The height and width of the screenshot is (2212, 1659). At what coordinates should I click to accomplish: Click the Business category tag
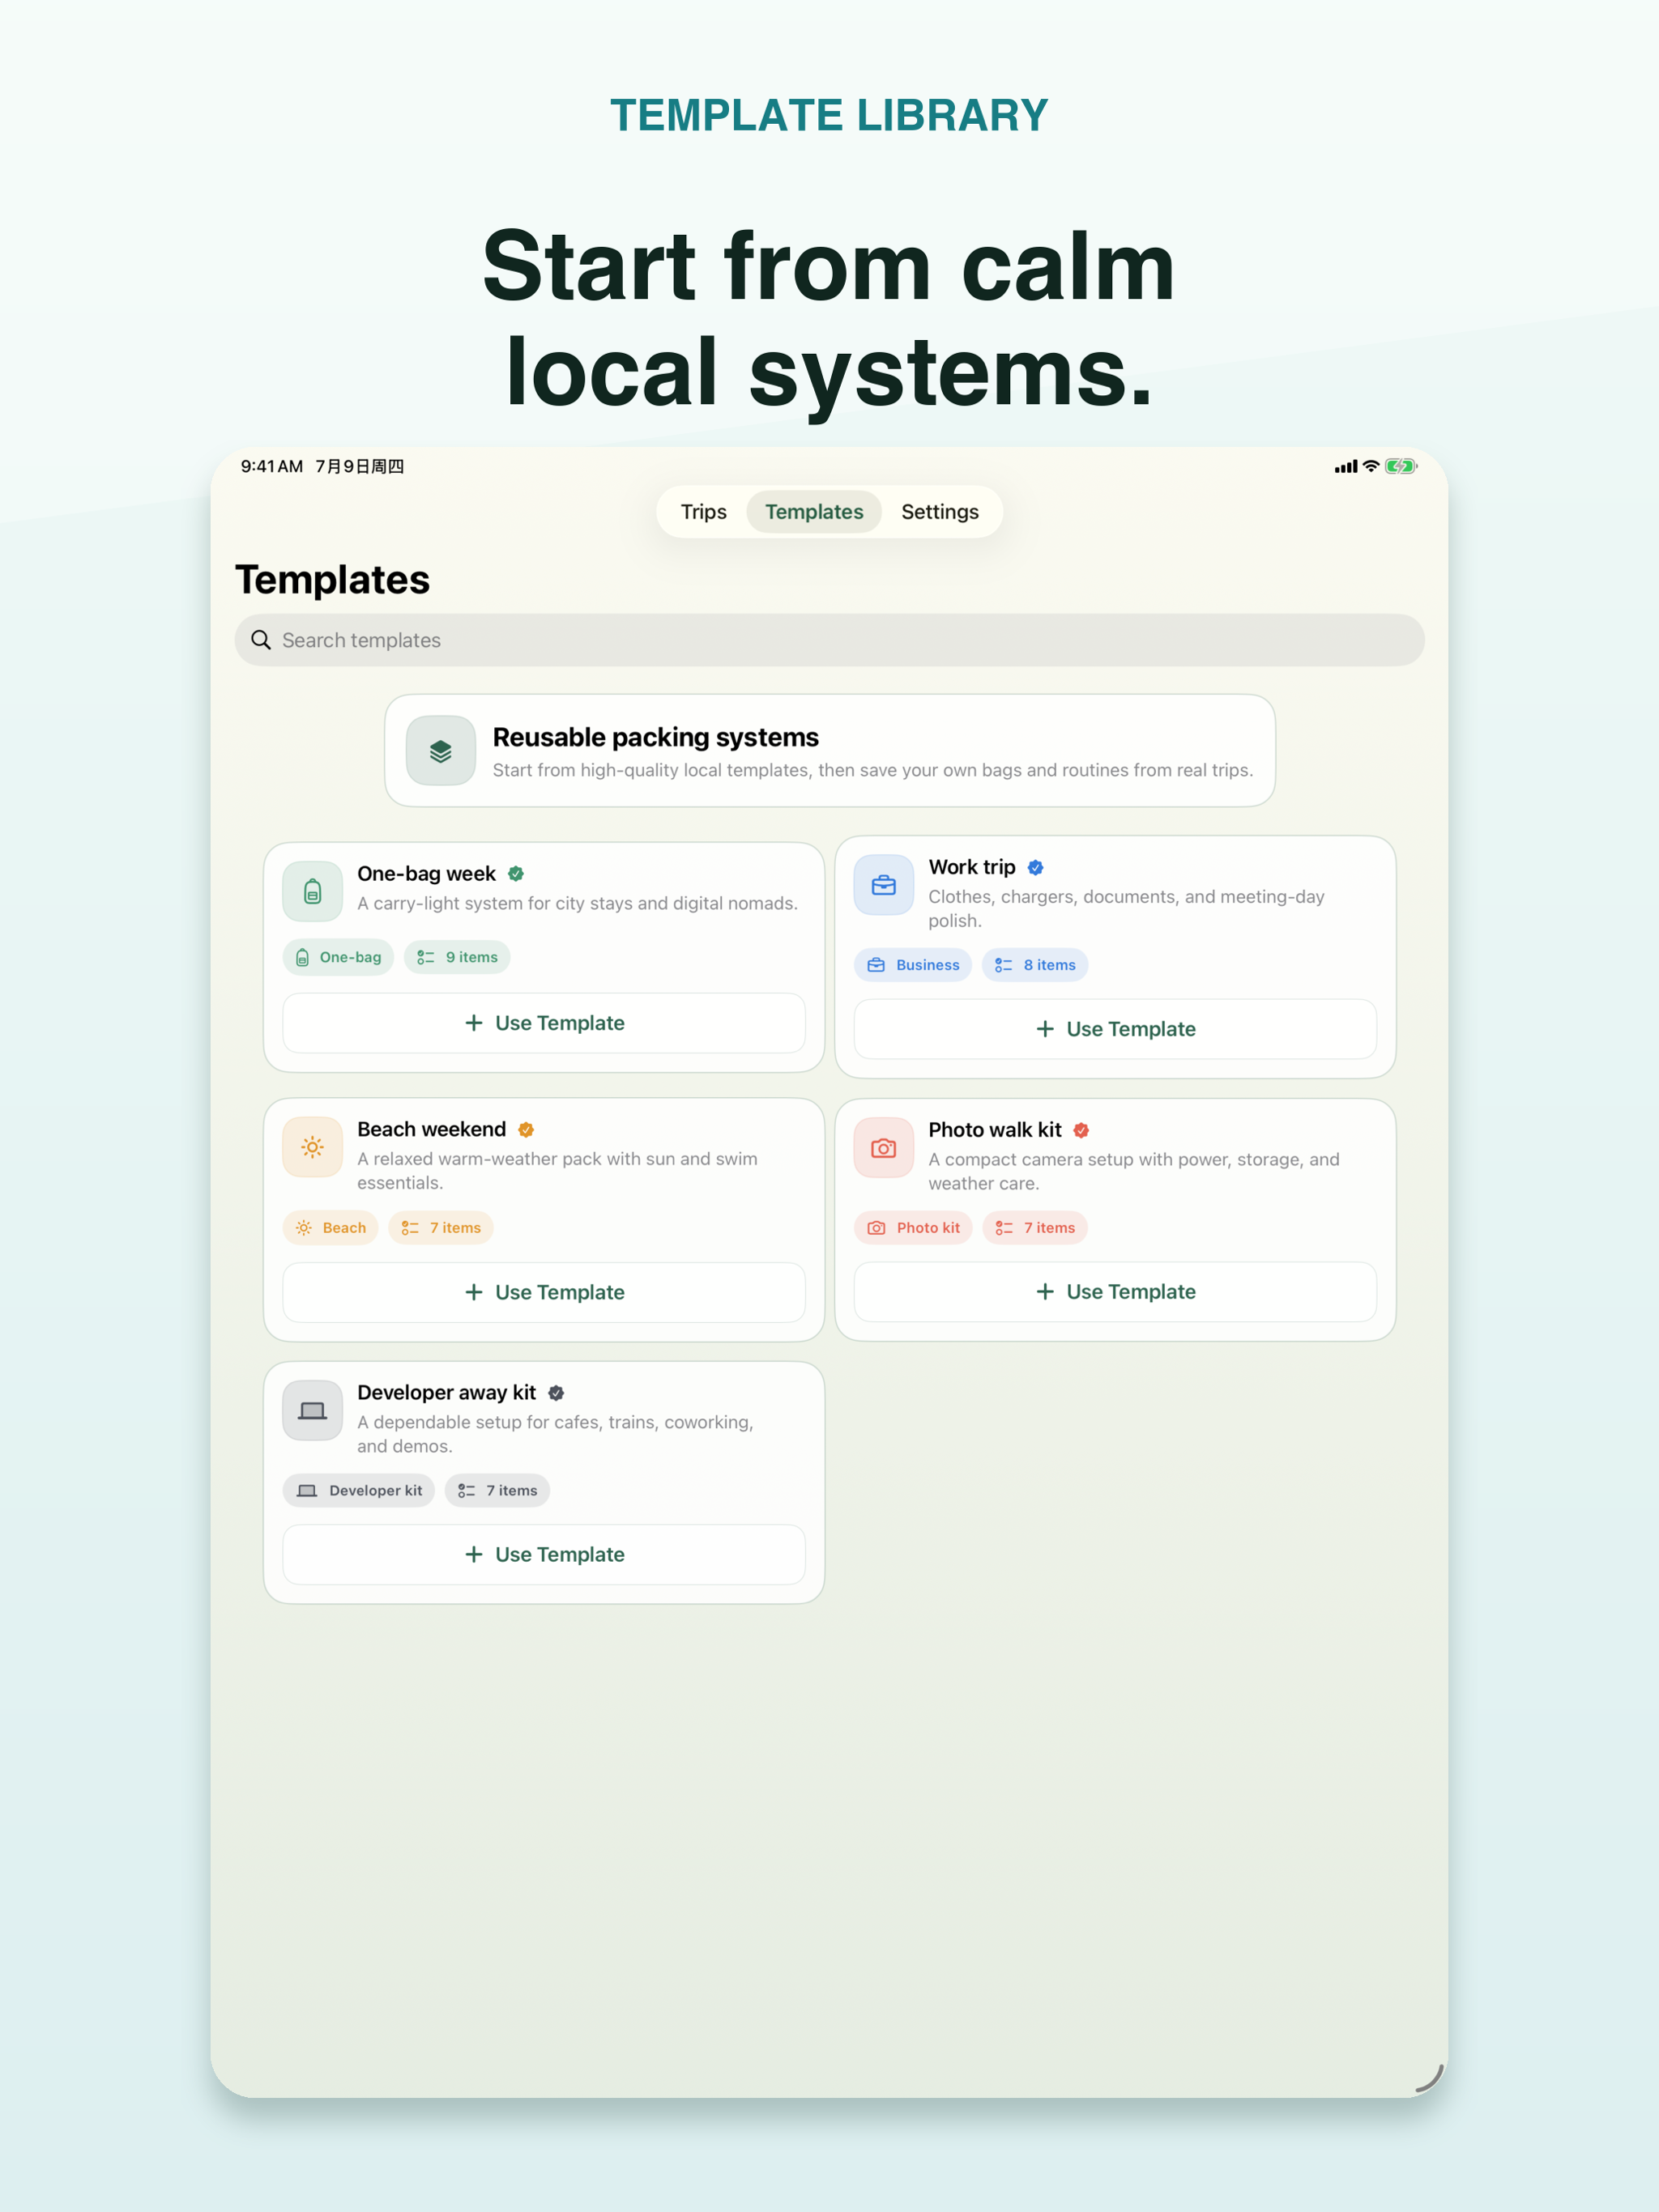tap(913, 965)
